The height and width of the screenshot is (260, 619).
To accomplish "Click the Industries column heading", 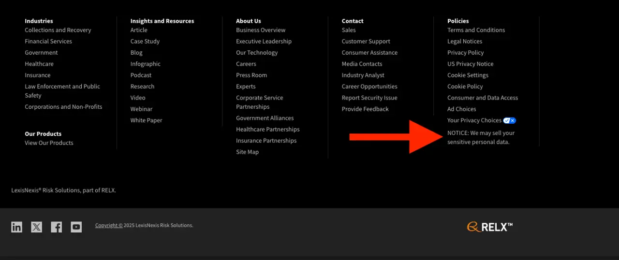I will click(x=39, y=21).
